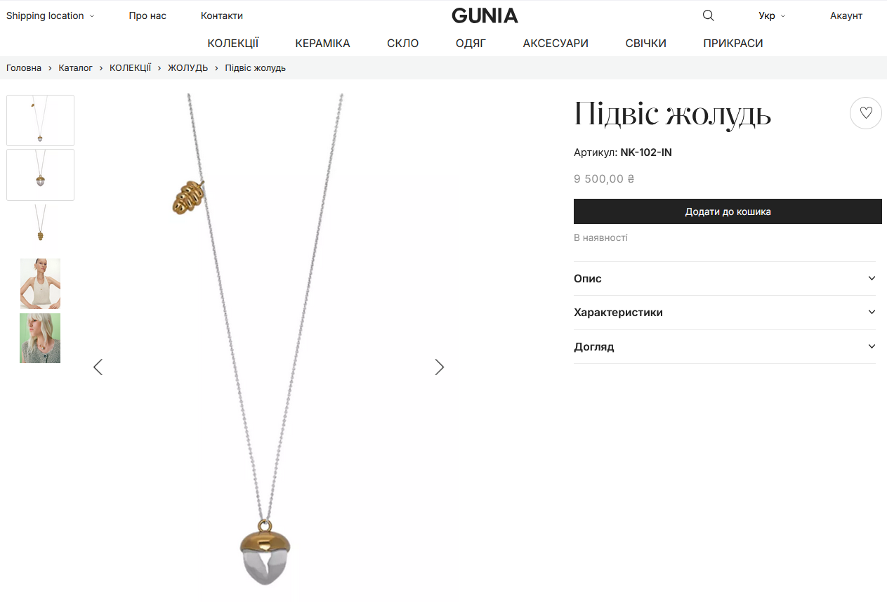Expand the Опис section
Image resolution: width=887 pixels, height=602 pixels.
pos(725,278)
